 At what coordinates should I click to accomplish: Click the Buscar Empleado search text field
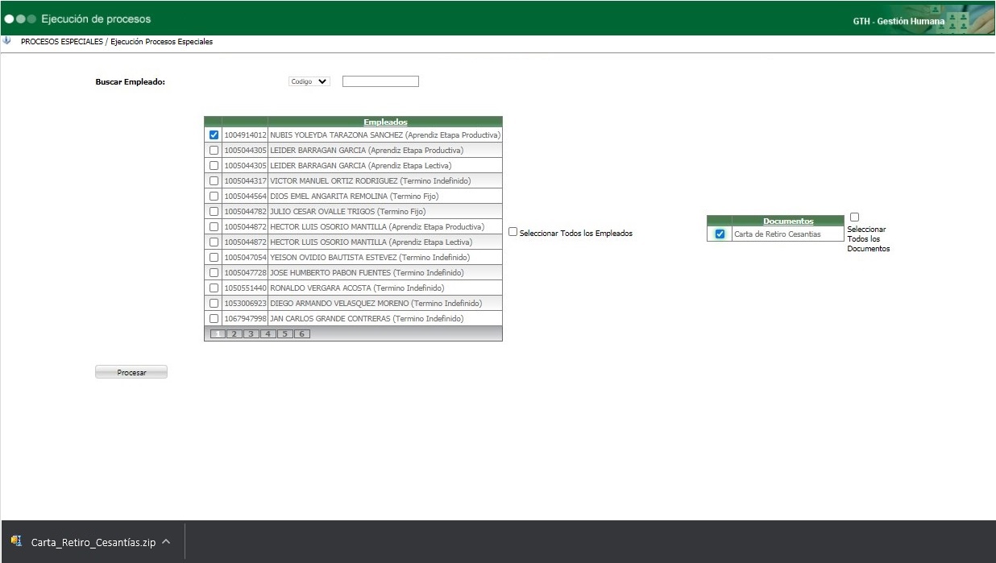(x=380, y=81)
